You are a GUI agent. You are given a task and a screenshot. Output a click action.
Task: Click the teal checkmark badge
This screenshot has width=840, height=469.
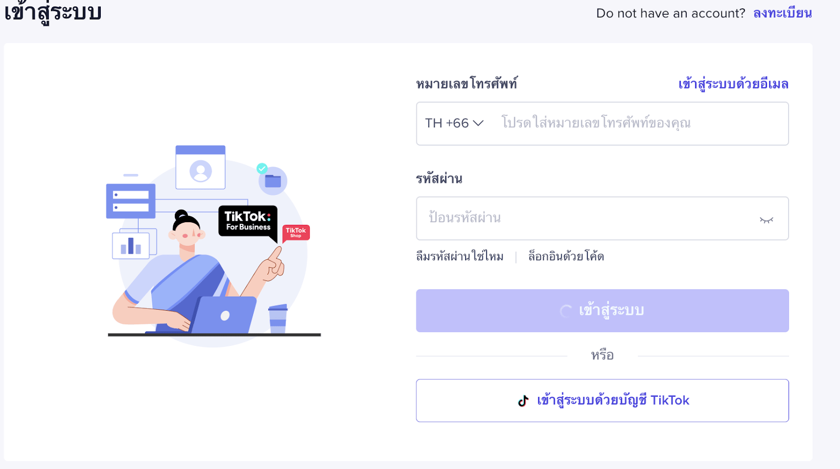click(262, 168)
